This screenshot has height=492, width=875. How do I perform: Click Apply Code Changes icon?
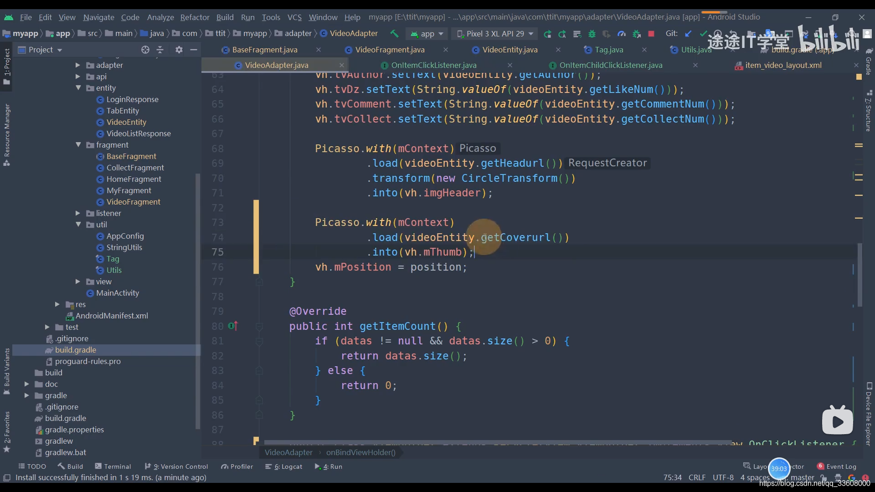[x=577, y=34]
